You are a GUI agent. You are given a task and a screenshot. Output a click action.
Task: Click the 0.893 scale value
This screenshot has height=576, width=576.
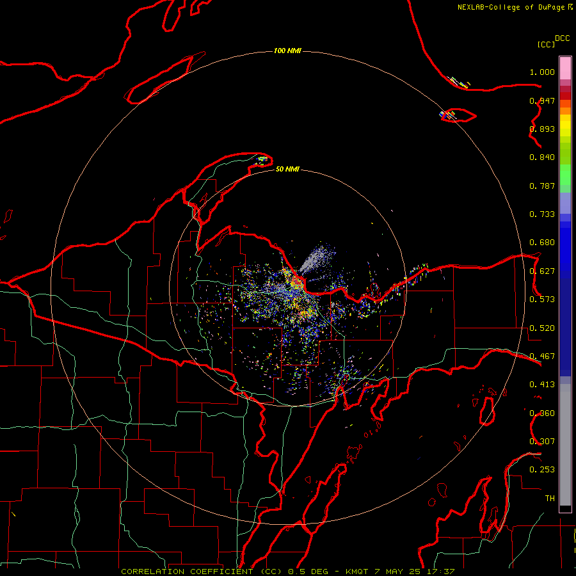[542, 129]
